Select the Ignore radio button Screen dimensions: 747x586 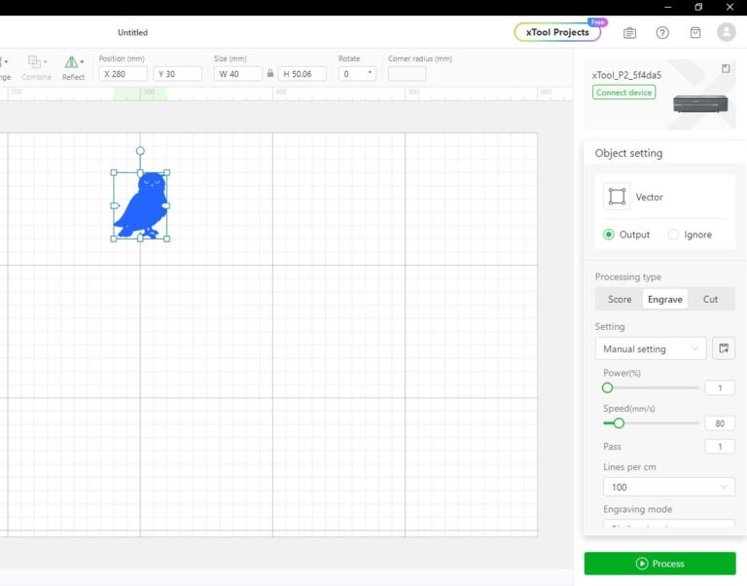pos(673,235)
